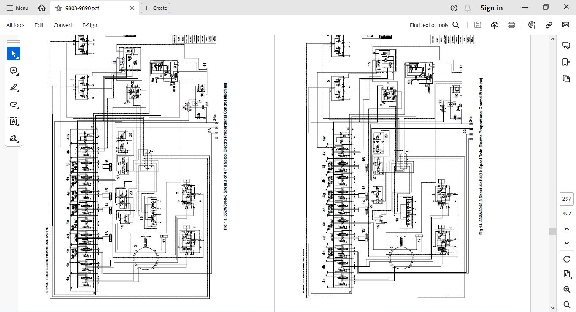Click the Sign in link
The image size is (576, 312).
(492, 8)
